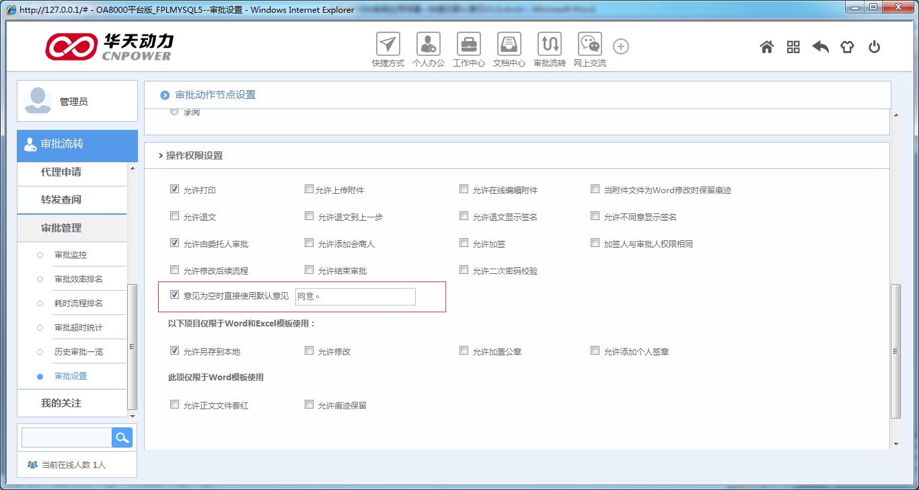Image resolution: width=919 pixels, height=490 pixels.
Task: Click the search magnifier button
Action: (122, 438)
